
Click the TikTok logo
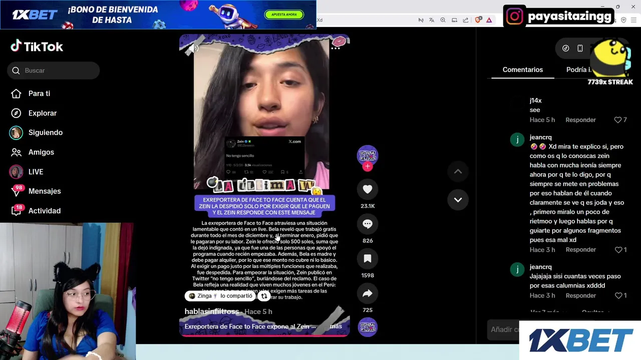pyautogui.click(x=37, y=46)
